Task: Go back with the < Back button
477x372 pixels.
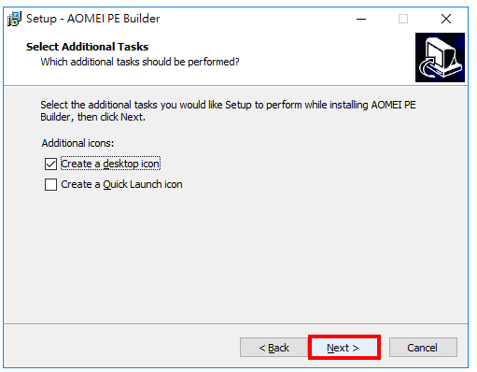Action: 274,348
